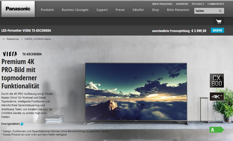Image resolution: width=233 pixels, height=141 pixels.
Task: Open the Business Lösungen menu
Action: click(x=75, y=10)
